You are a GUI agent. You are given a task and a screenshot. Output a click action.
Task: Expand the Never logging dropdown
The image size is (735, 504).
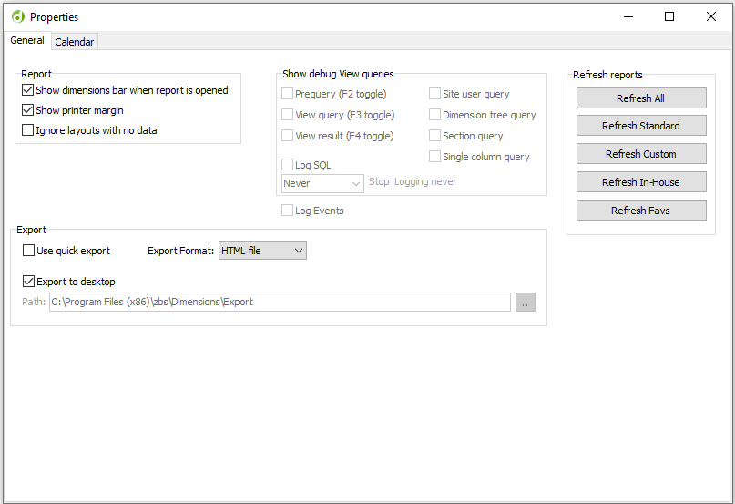point(322,183)
